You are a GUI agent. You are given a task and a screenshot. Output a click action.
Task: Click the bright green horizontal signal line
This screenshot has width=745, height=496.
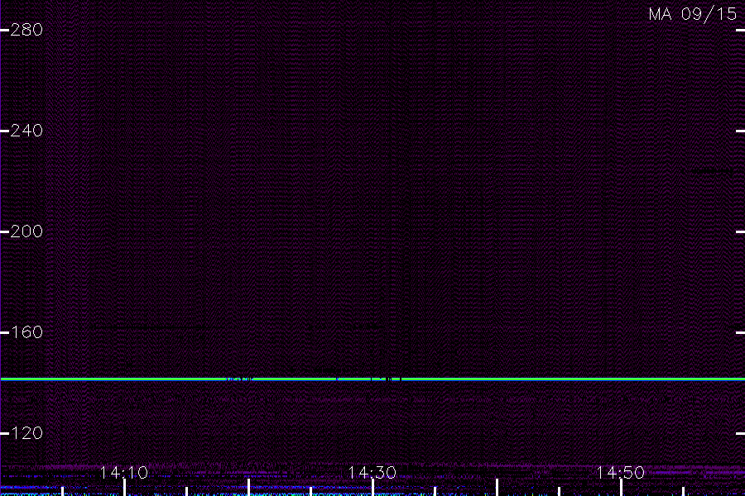click(372, 379)
